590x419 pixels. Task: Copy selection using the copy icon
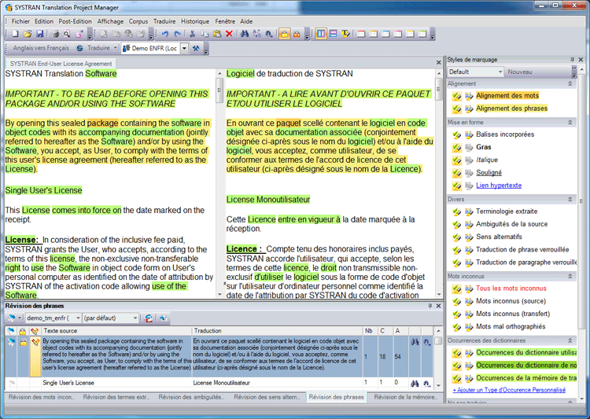(x=205, y=35)
